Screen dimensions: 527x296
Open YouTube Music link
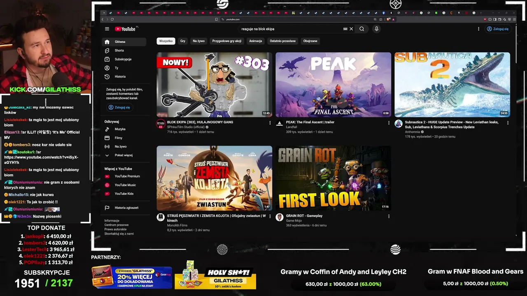click(124, 185)
